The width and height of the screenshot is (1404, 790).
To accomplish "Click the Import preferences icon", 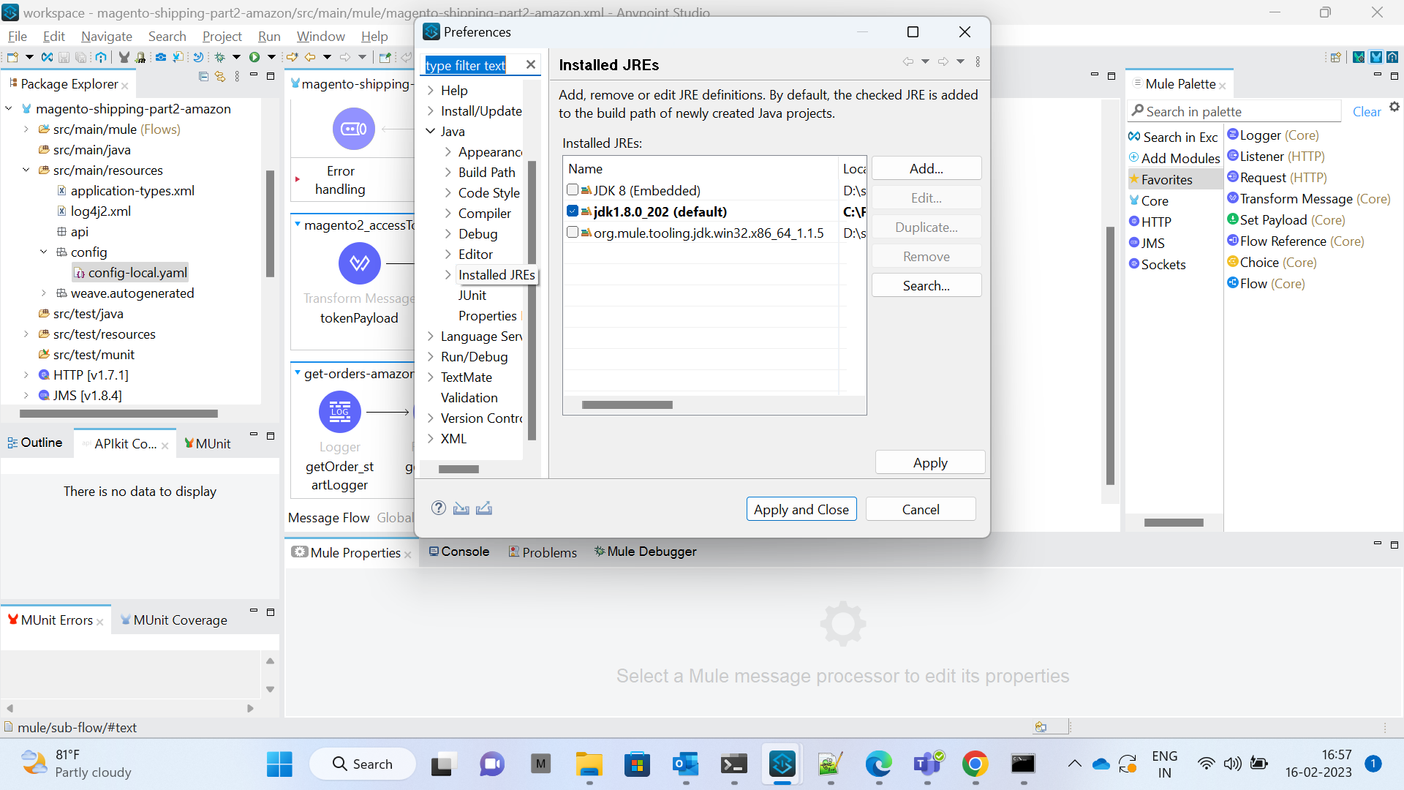I will [461, 508].
